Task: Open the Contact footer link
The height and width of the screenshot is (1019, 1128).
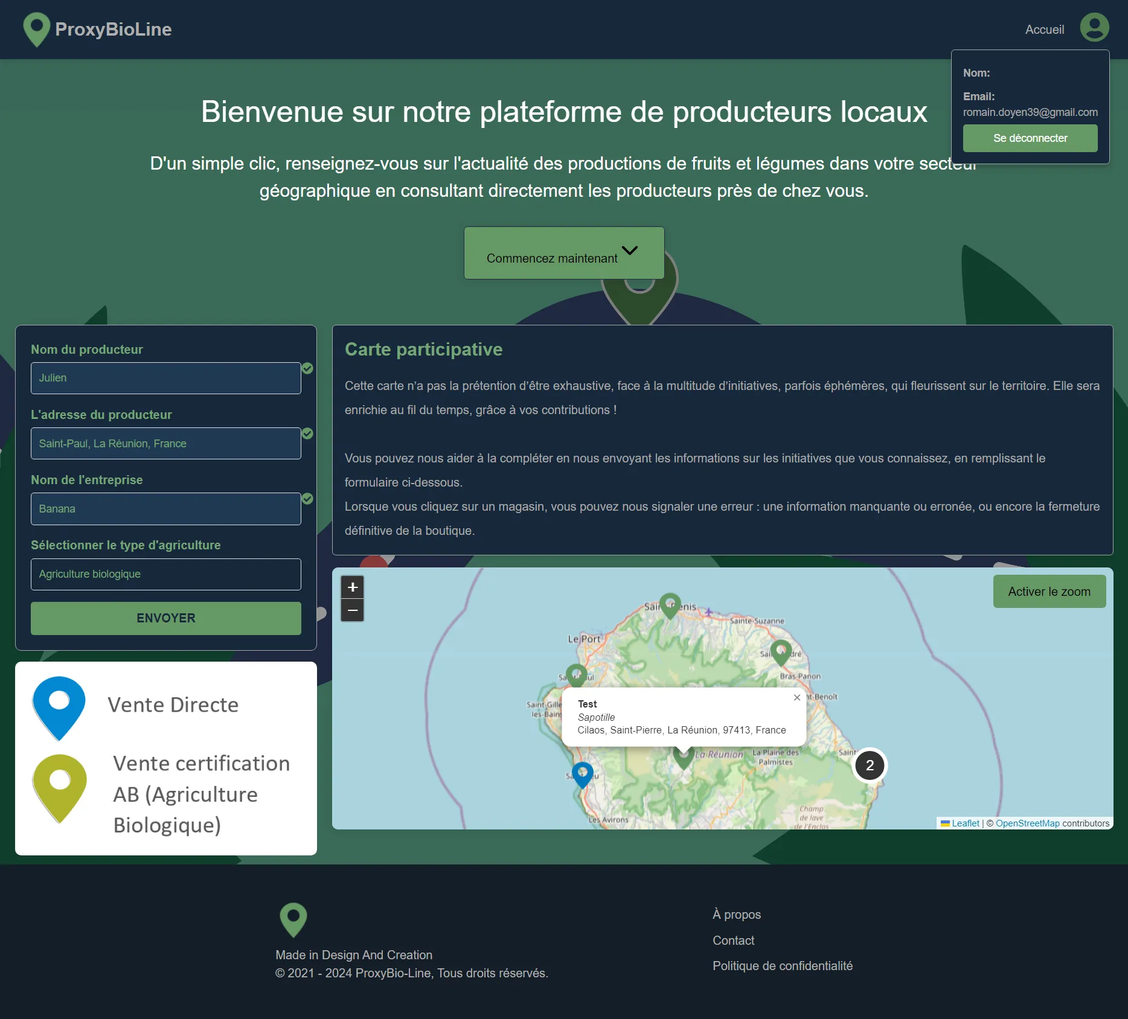Action: click(x=733, y=940)
